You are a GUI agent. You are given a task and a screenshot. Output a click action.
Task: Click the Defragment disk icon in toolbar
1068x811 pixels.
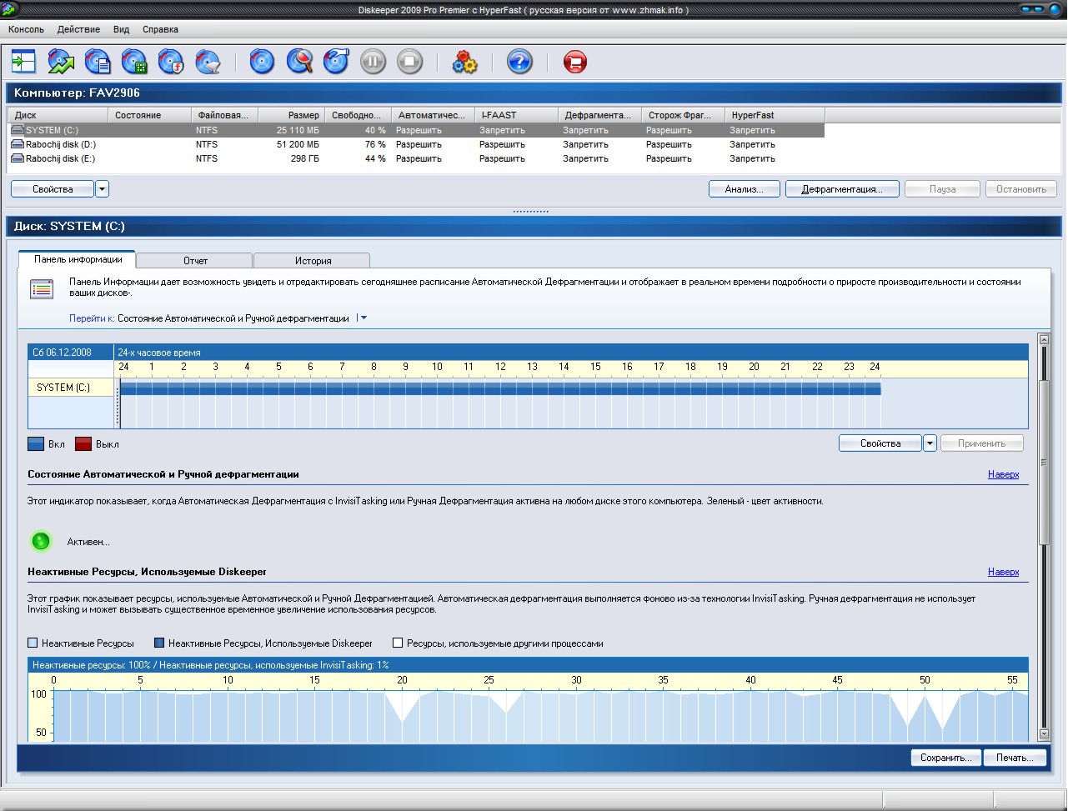(336, 62)
